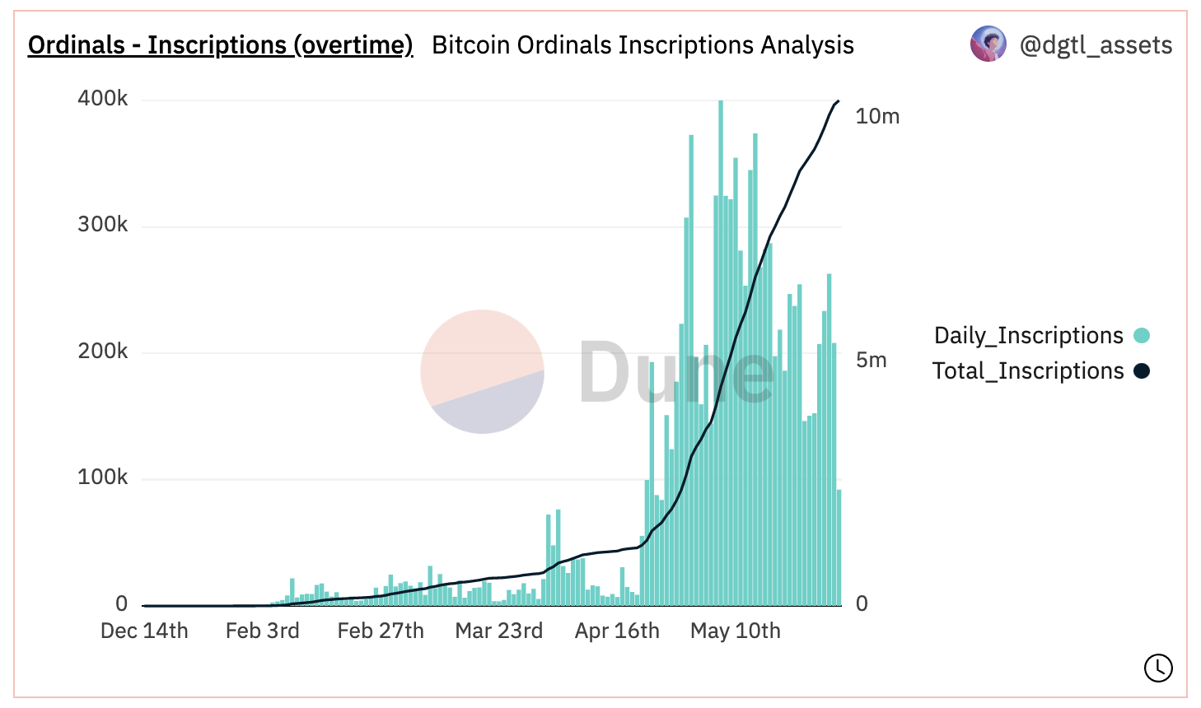
Task: Click the teal Daily_Inscriptions legend dot
Action: click(1141, 335)
